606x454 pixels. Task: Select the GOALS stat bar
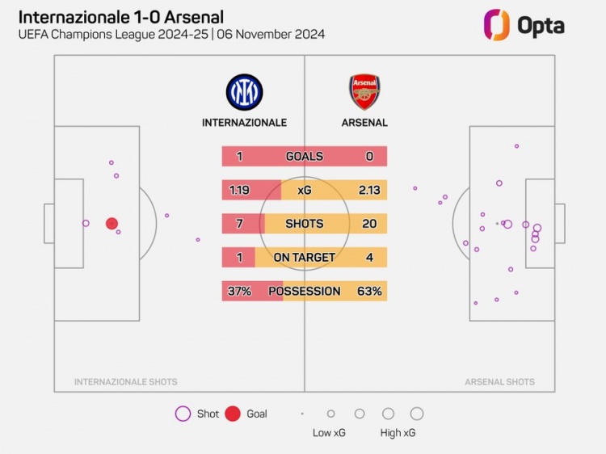coord(305,156)
